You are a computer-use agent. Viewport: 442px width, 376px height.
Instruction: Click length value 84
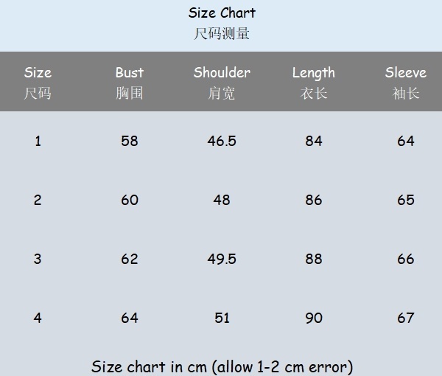point(314,141)
